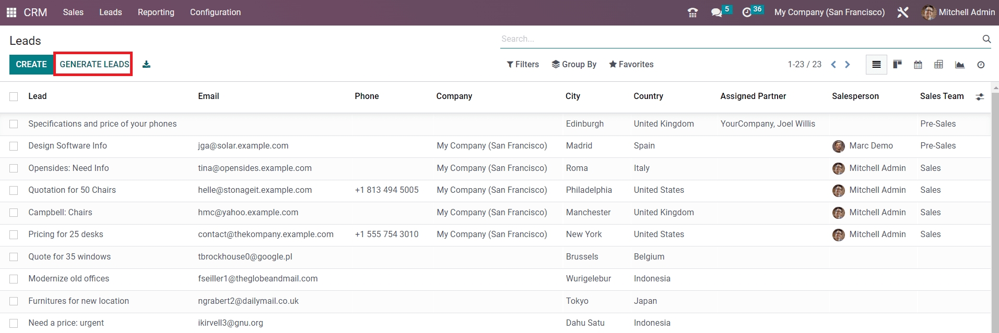999x333 pixels.
Task: Switch to Calendar view
Action: pyautogui.click(x=918, y=65)
